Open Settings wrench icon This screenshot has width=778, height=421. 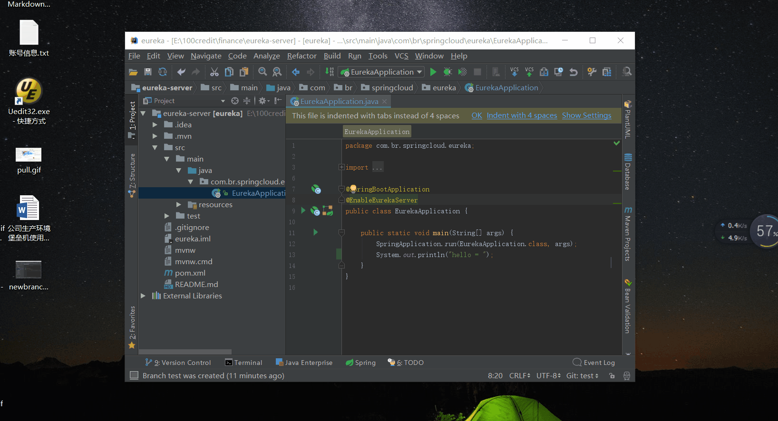tap(592, 72)
